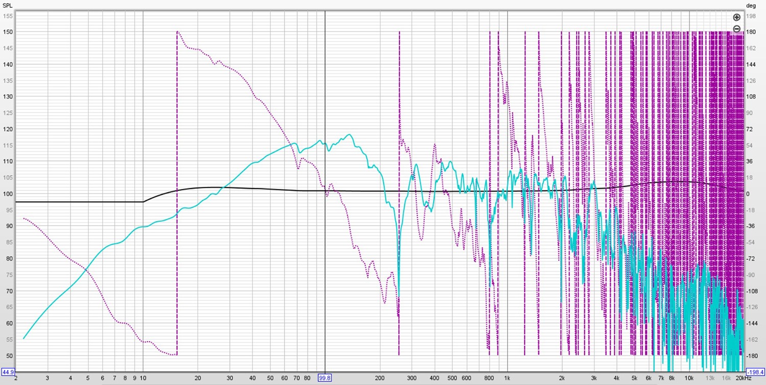Image resolution: width=766 pixels, height=385 pixels.
Task: Select the 99.8 frequency cursor value box
Action: tap(325, 378)
